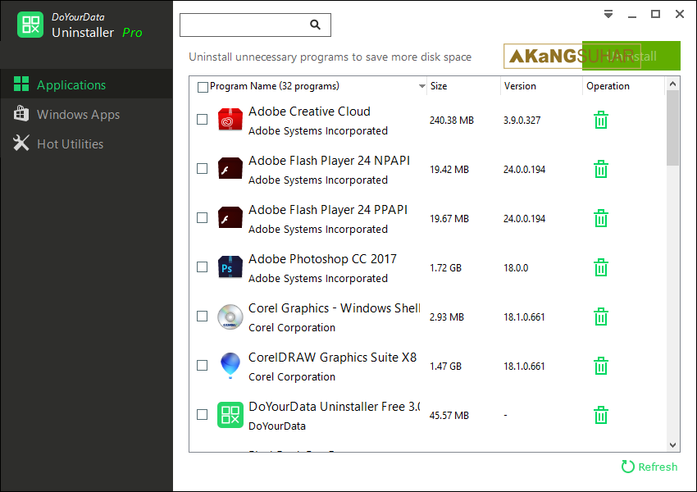Tick the DoYourData Uninstaller Free checkbox
Viewport: 697px width, 492px height.
203,415
